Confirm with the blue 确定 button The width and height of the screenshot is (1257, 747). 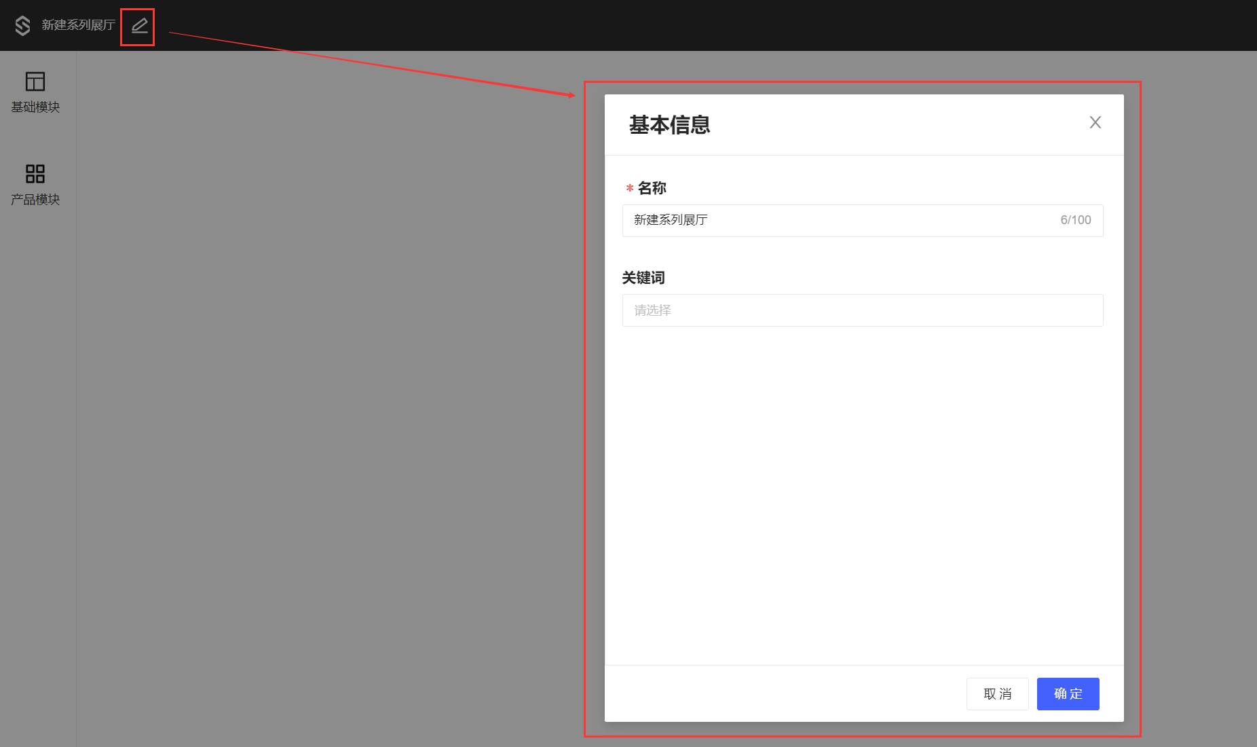1068,694
